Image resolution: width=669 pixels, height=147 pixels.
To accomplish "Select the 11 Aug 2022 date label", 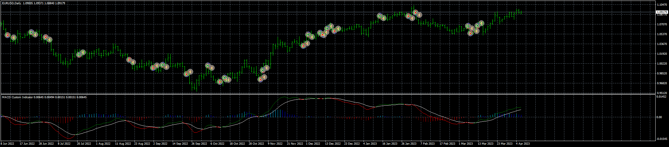I will click(x=123, y=144).
